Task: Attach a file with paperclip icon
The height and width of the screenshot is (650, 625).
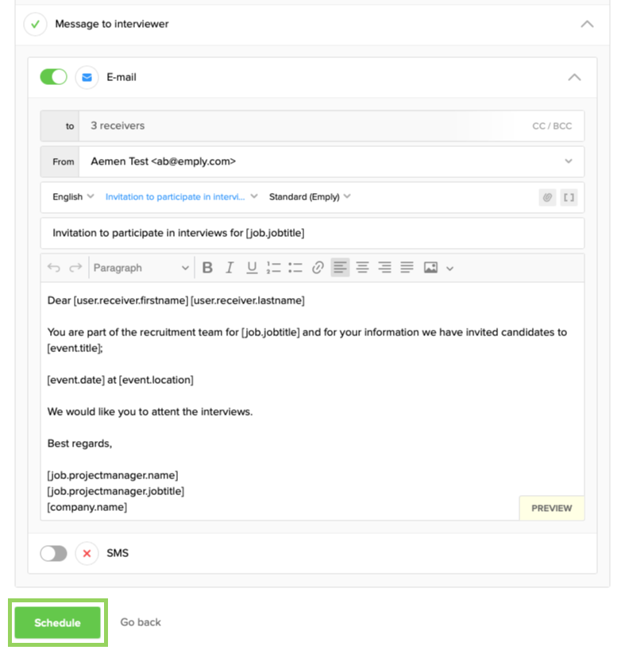Action: [547, 197]
